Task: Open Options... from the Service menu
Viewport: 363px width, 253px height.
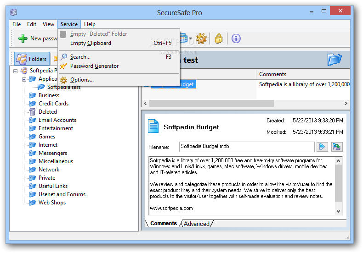Action: (x=119, y=80)
